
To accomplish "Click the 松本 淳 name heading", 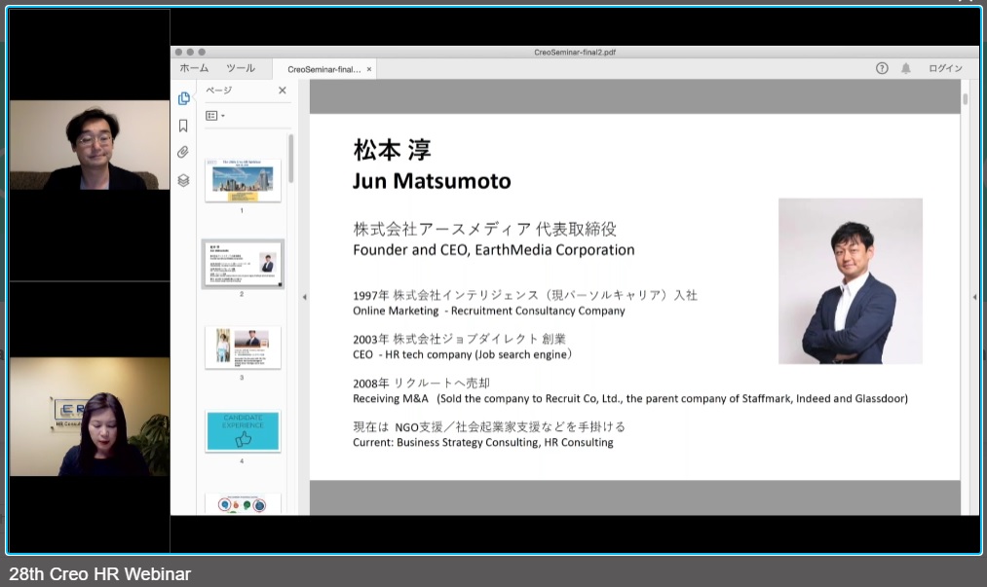I will pyautogui.click(x=392, y=150).
